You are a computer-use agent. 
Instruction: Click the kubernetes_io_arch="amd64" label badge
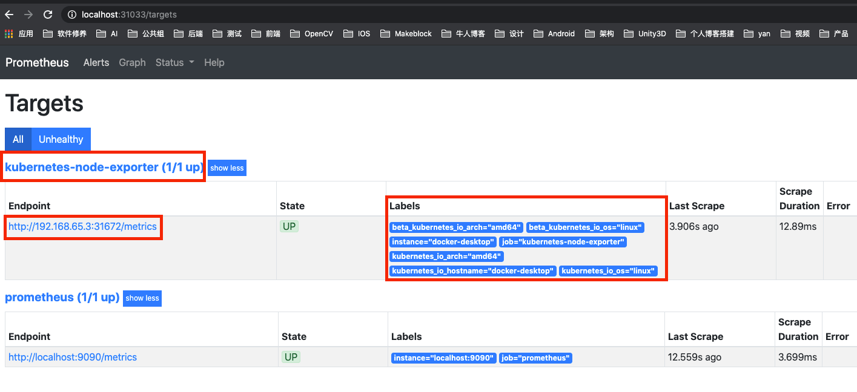(447, 256)
